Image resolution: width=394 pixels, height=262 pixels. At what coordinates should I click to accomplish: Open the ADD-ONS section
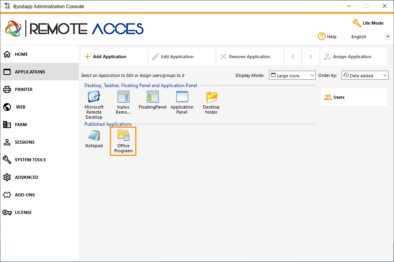39,195
